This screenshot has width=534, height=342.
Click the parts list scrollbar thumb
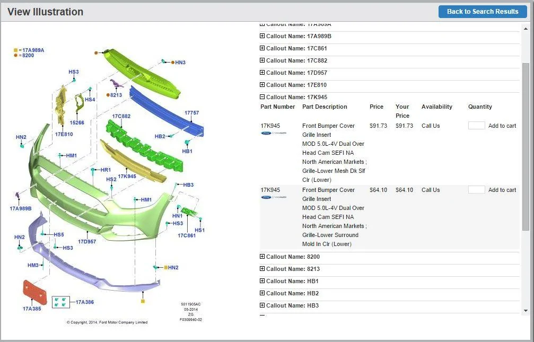(x=526, y=146)
